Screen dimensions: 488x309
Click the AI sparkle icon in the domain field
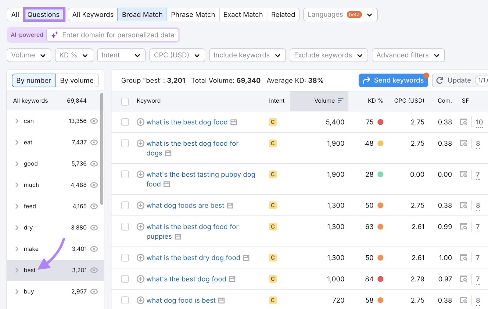(54, 35)
